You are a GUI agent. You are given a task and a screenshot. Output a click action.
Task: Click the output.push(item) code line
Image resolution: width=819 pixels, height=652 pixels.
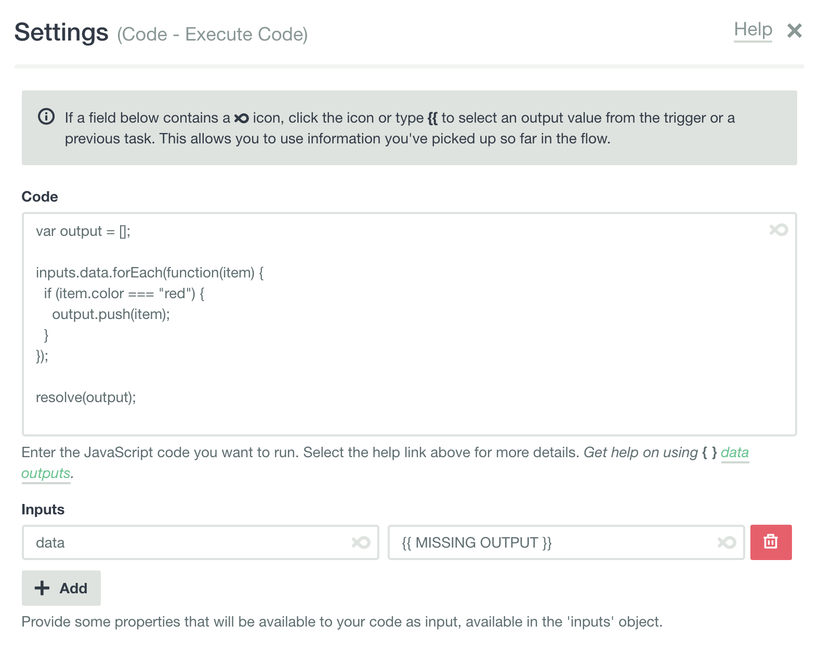click(x=111, y=314)
